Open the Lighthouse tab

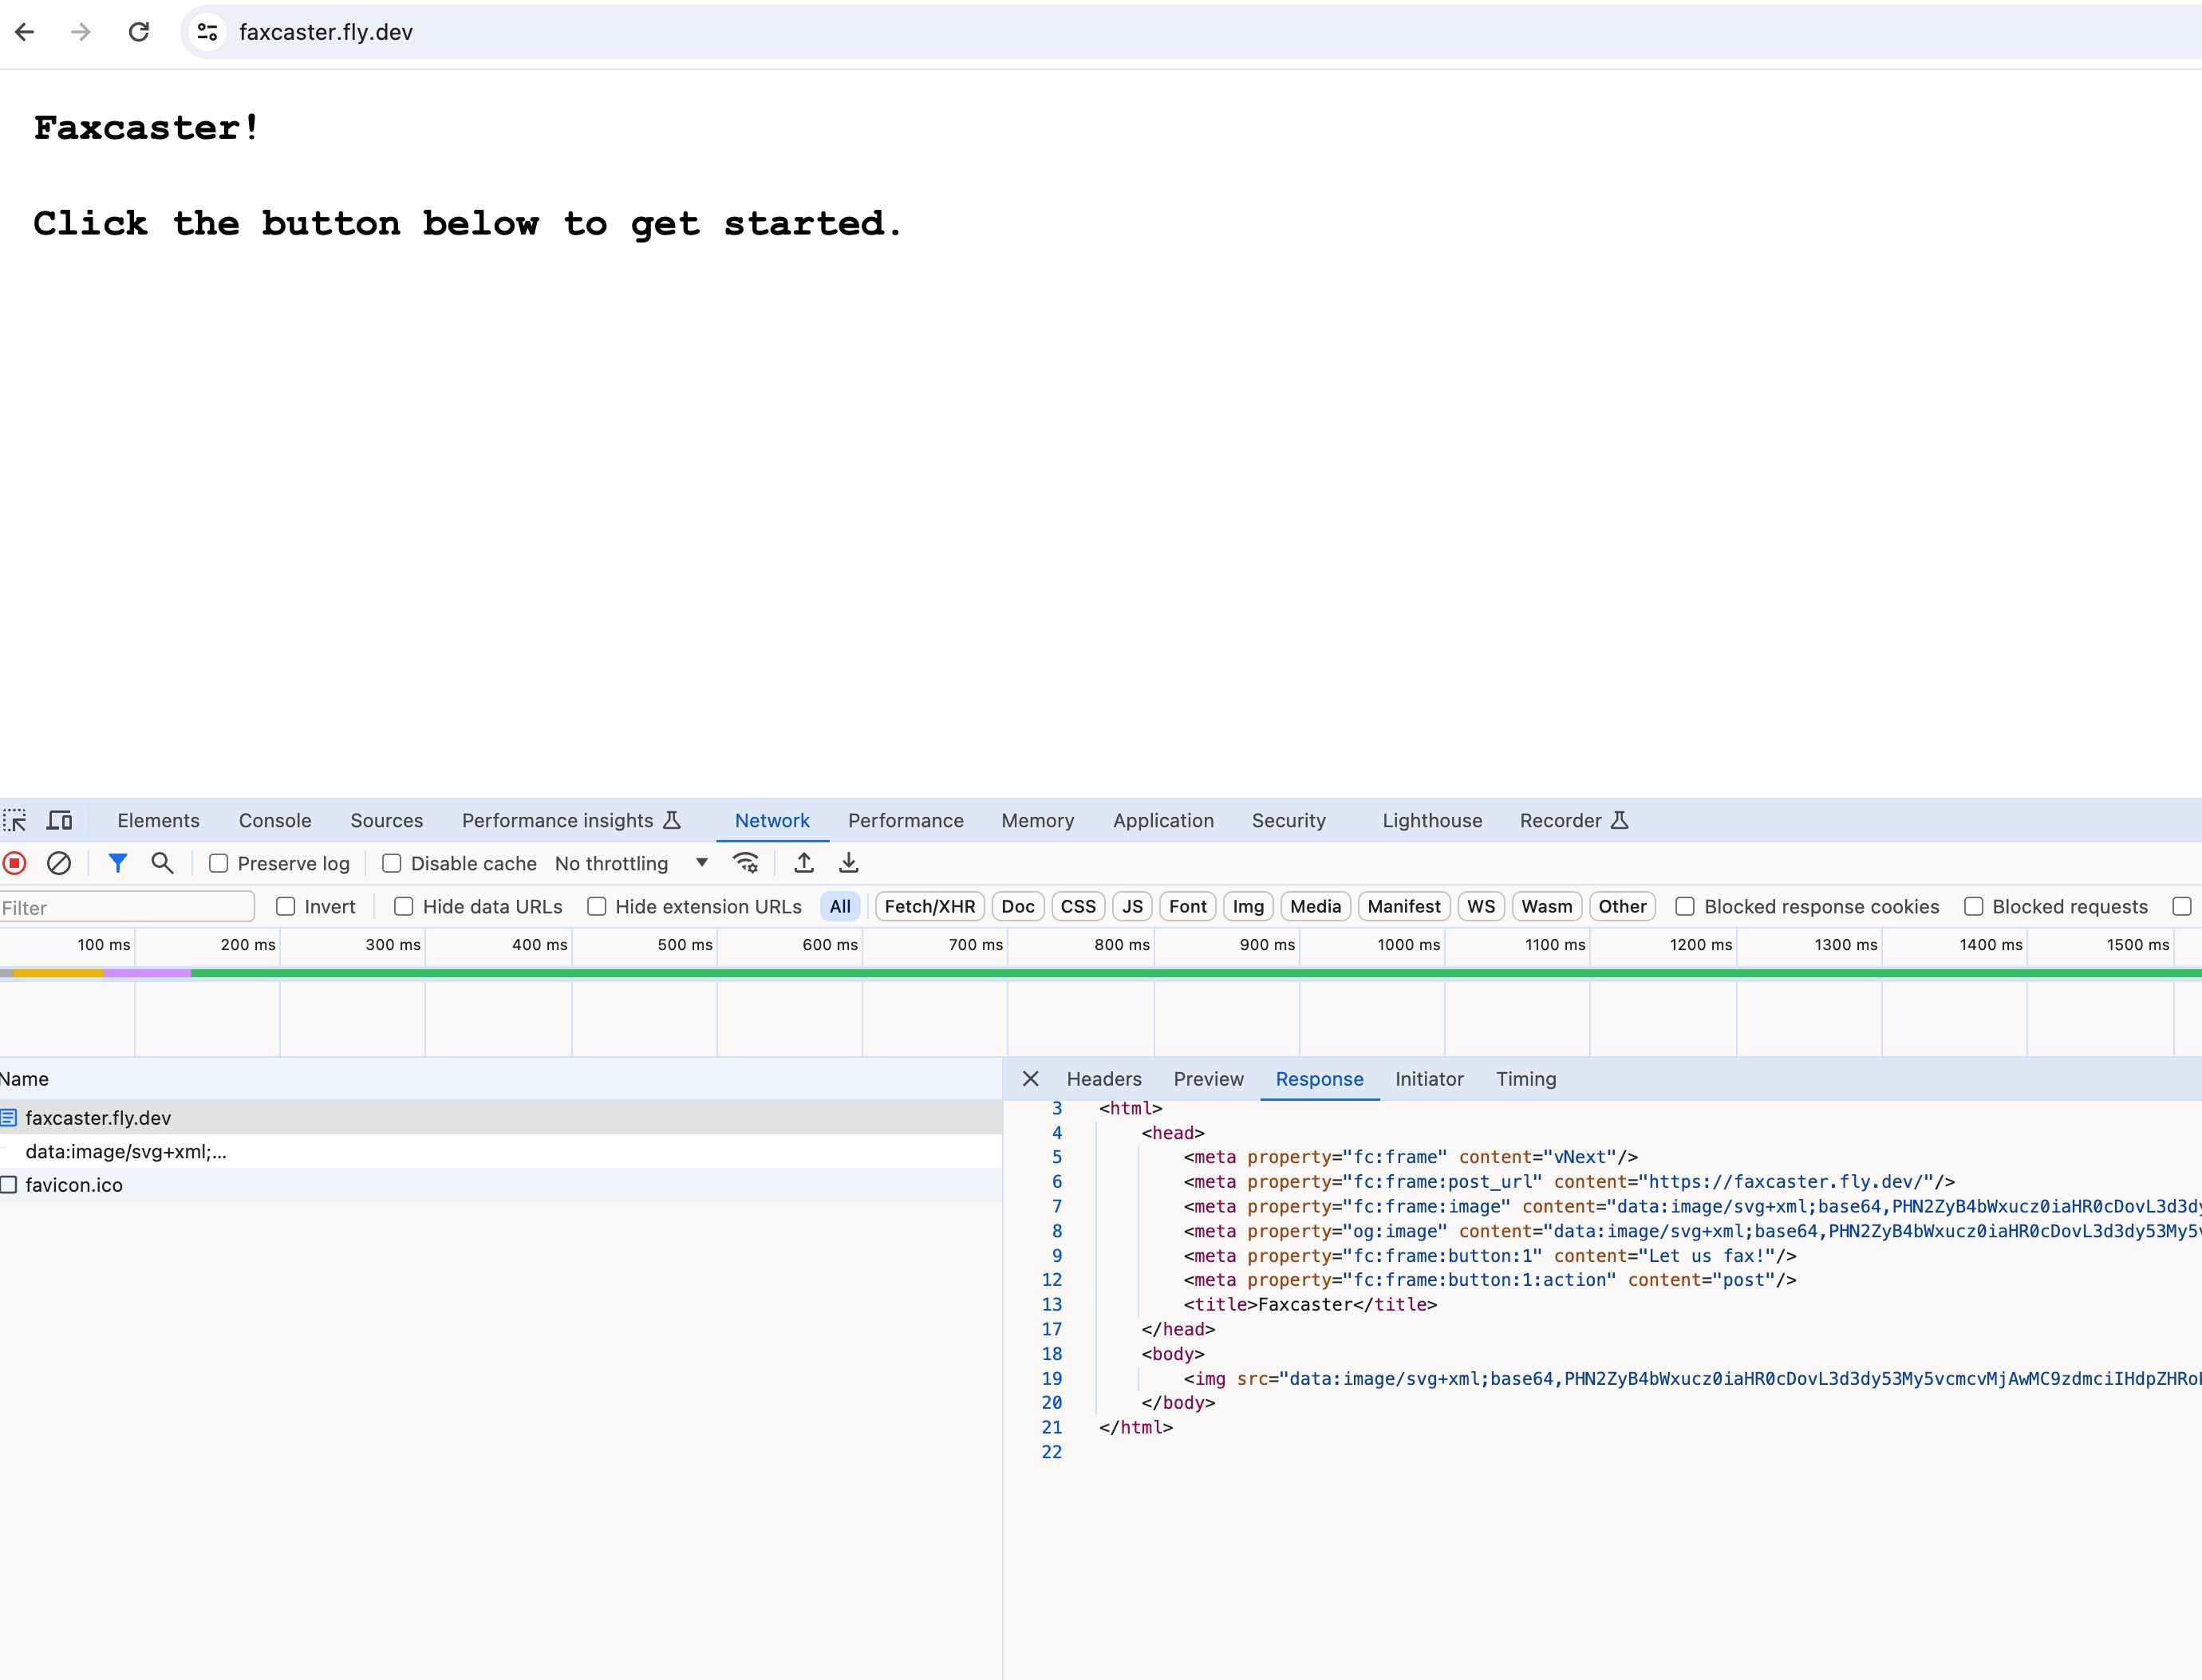click(x=1432, y=820)
